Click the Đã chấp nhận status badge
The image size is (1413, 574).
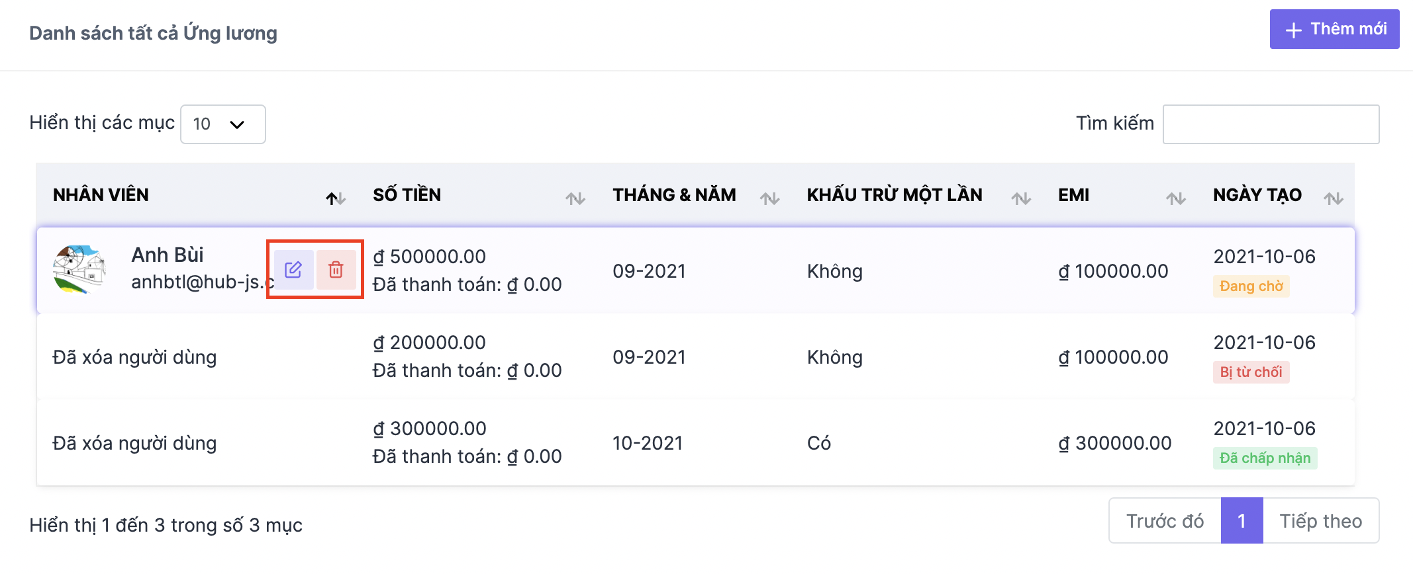(1265, 458)
